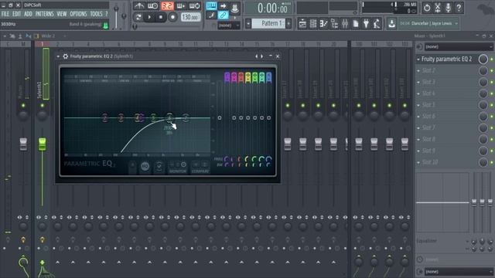
Task: Click the yellow band 4 EQ slider top
Action: click(247, 77)
